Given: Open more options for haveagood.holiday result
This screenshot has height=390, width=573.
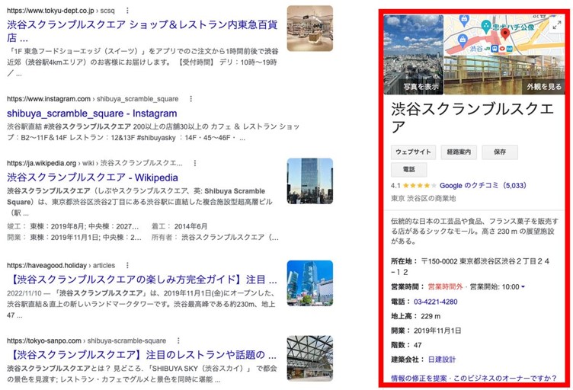Looking at the screenshot, I should [x=127, y=266].
